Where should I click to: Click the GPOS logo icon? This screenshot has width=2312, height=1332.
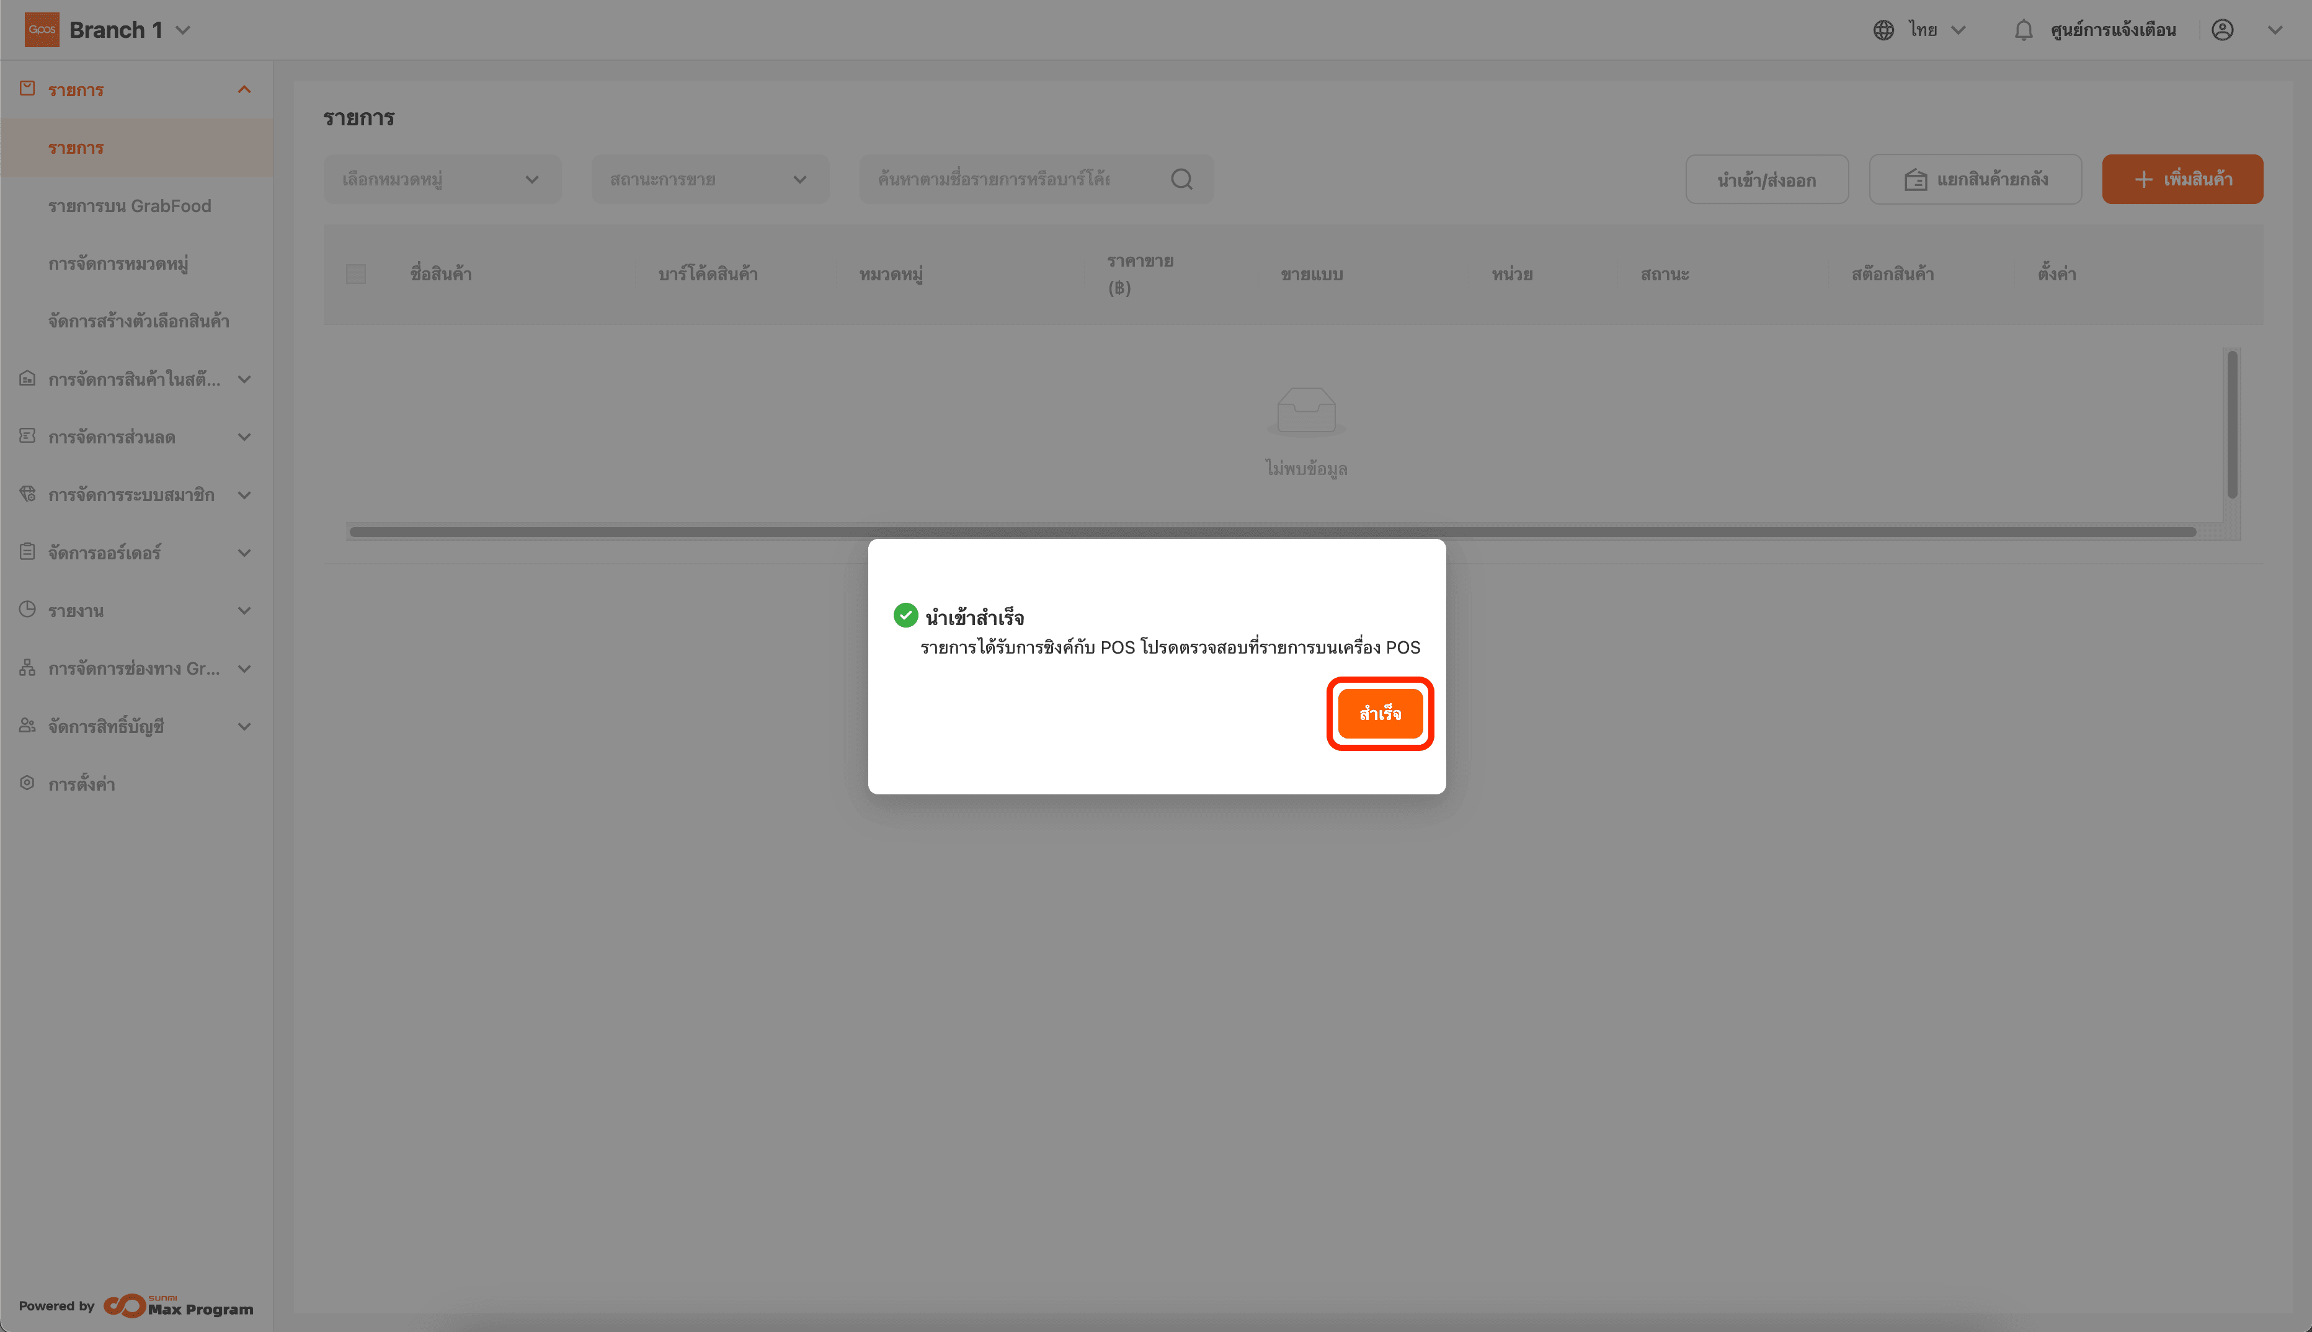(41, 30)
